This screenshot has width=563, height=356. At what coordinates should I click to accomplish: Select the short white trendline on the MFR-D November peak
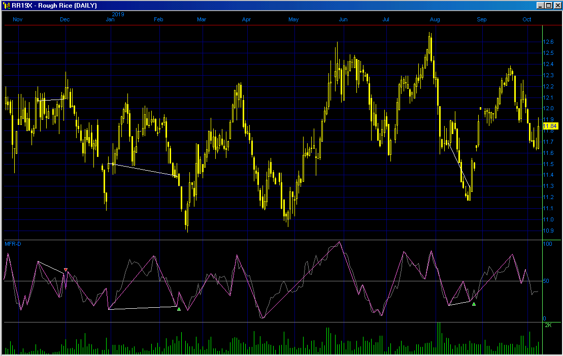[x=51, y=268]
